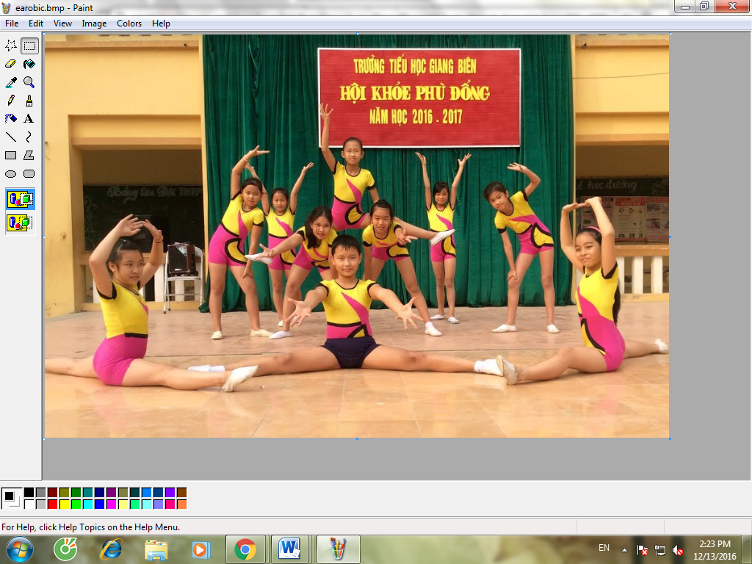Select the Fill With Color bucket tool

coord(29,64)
